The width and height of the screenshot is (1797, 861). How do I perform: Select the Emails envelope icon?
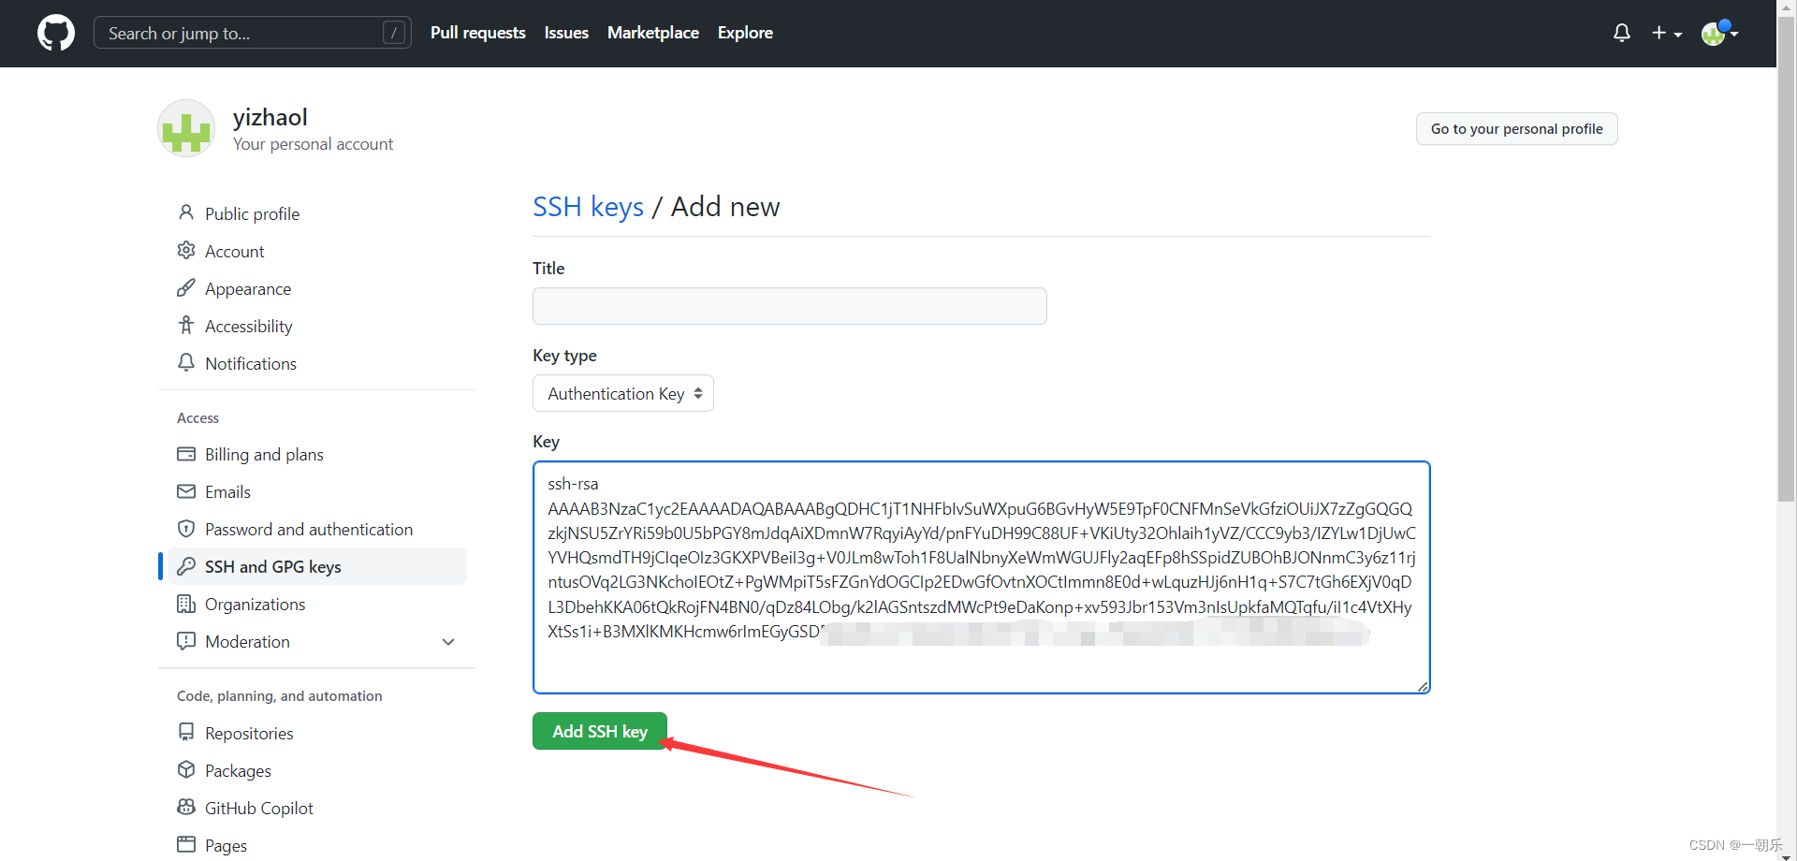tap(186, 491)
